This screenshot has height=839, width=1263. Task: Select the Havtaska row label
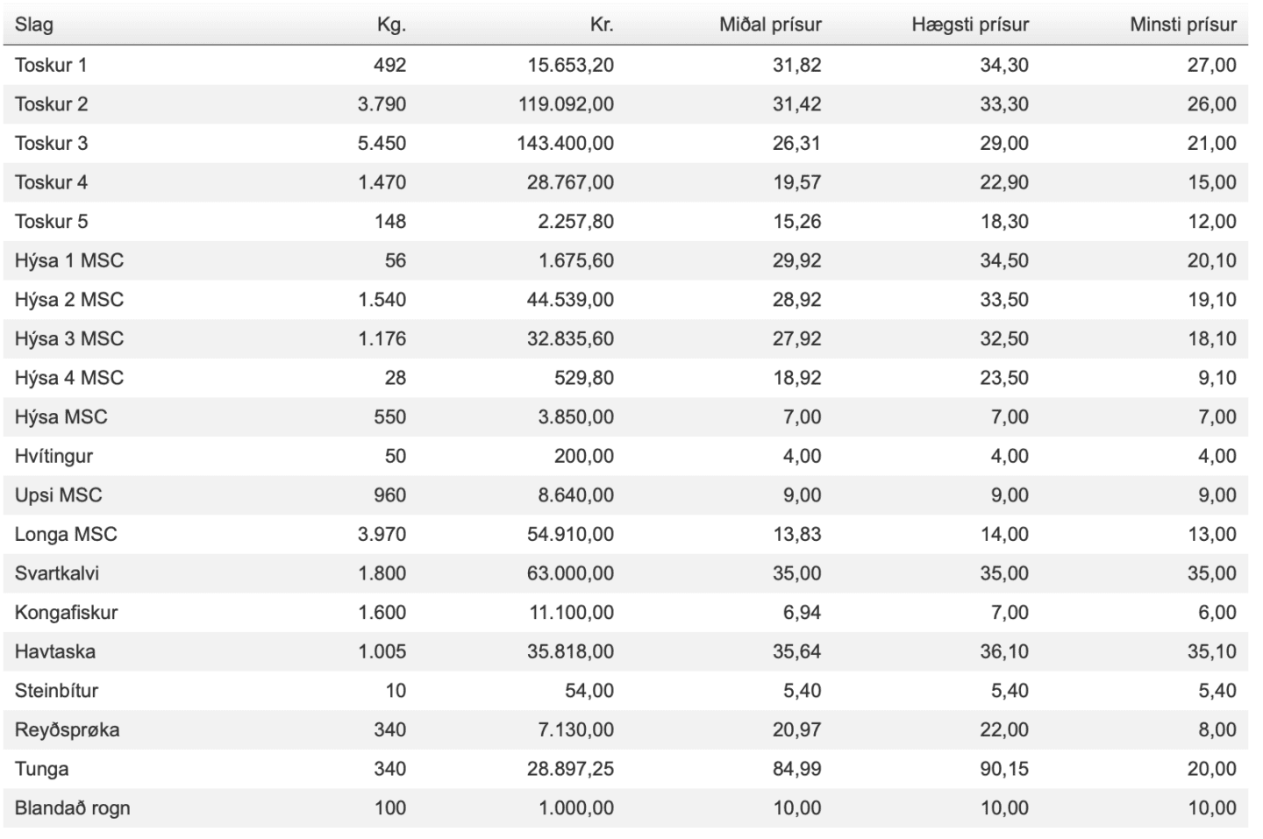pos(55,651)
